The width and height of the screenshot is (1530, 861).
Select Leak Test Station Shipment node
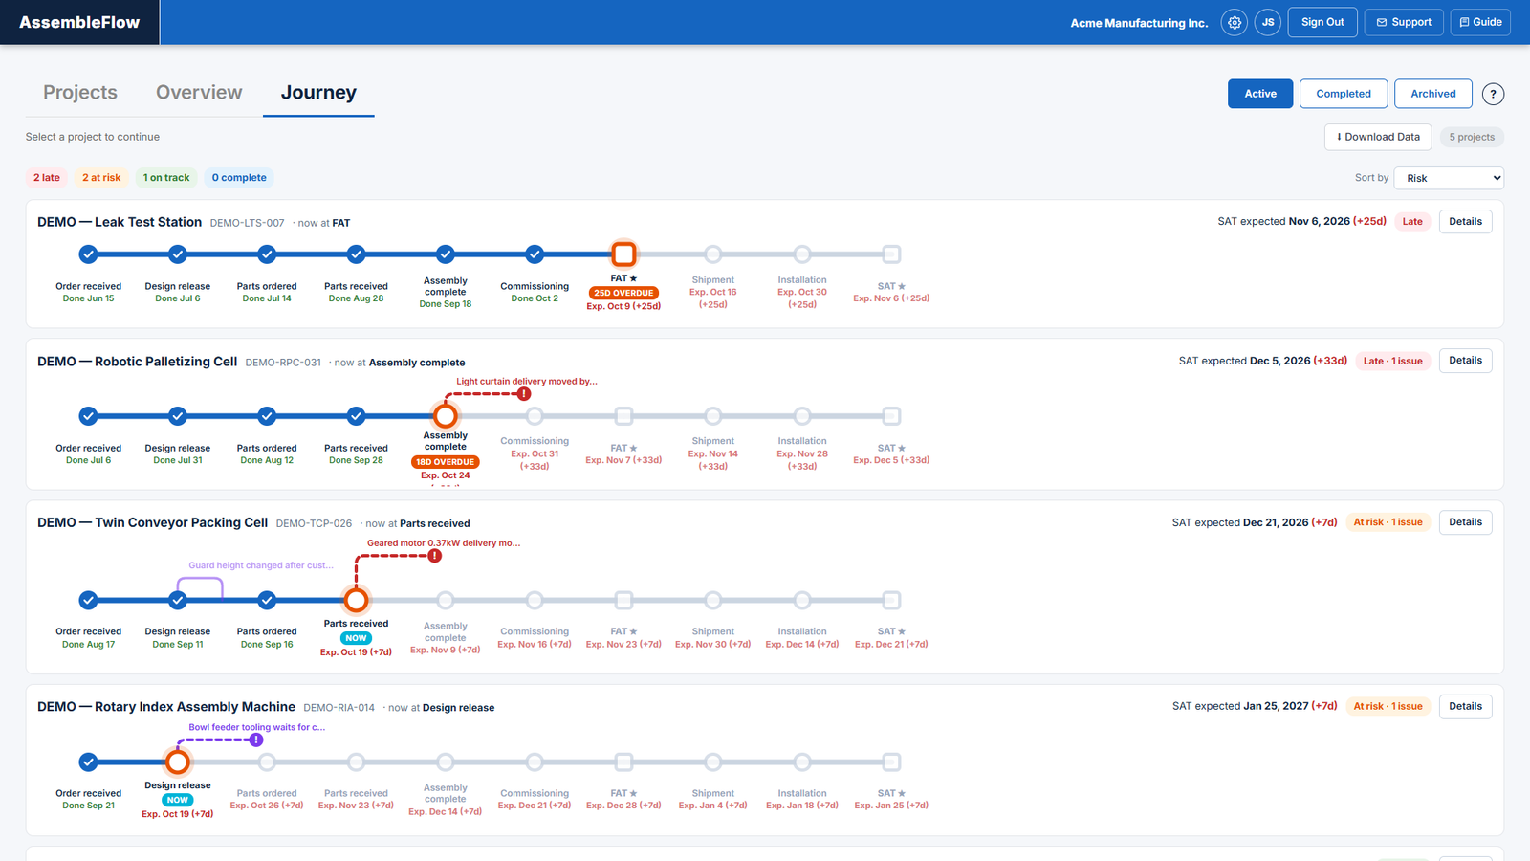(x=713, y=254)
